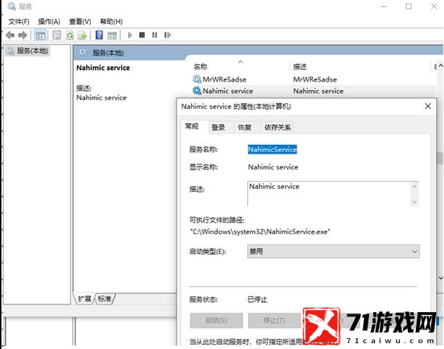
Task: Click the Back arrow in the toolbar
Action: tap(10, 35)
